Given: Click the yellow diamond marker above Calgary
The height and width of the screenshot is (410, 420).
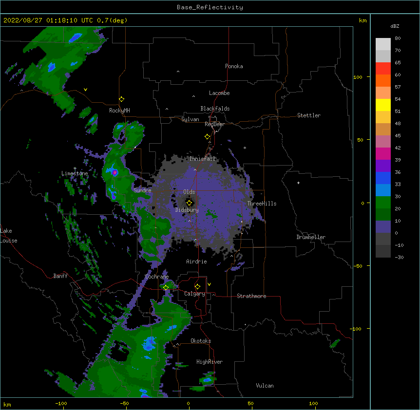Looking at the screenshot, I should [x=197, y=287].
